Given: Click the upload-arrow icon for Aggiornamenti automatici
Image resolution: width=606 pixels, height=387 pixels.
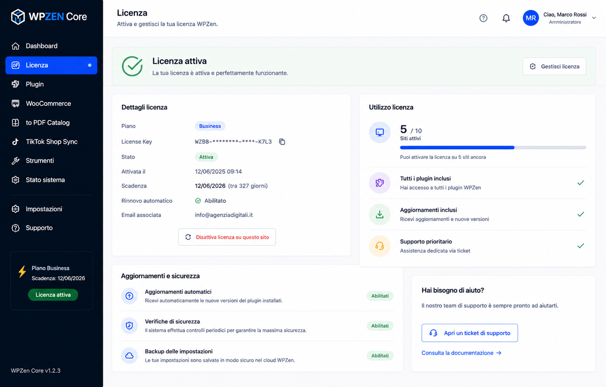Looking at the screenshot, I should (x=129, y=296).
